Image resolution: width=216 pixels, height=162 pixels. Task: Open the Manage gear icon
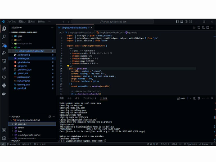click(x=4, y=138)
